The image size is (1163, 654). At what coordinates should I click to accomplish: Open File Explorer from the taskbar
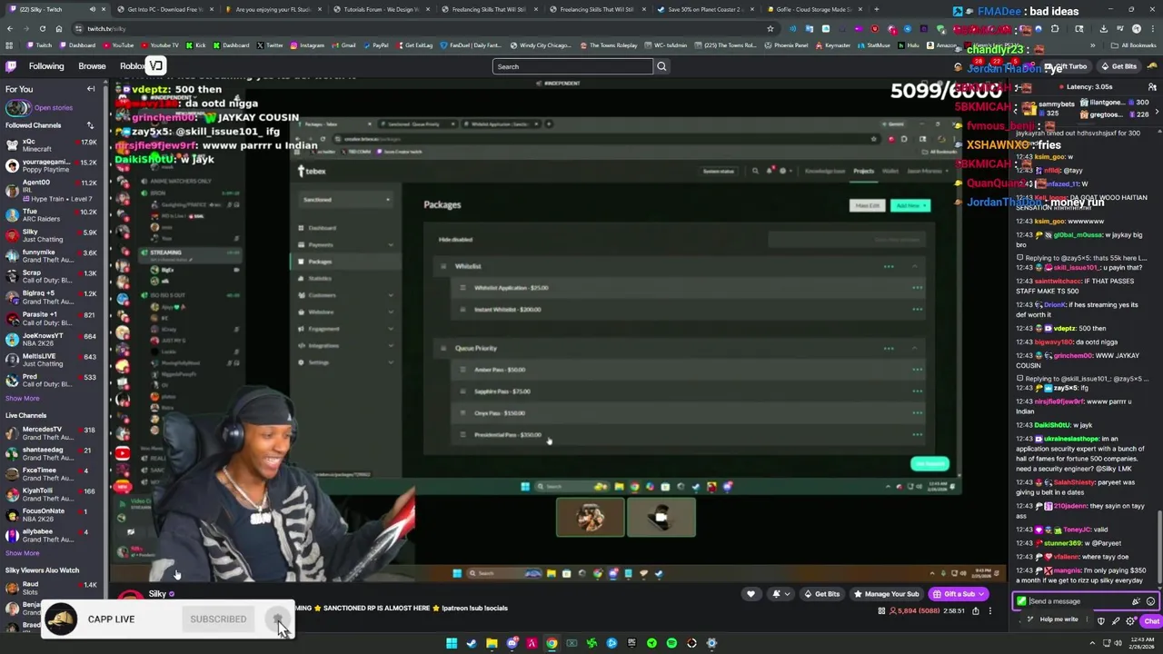492,643
